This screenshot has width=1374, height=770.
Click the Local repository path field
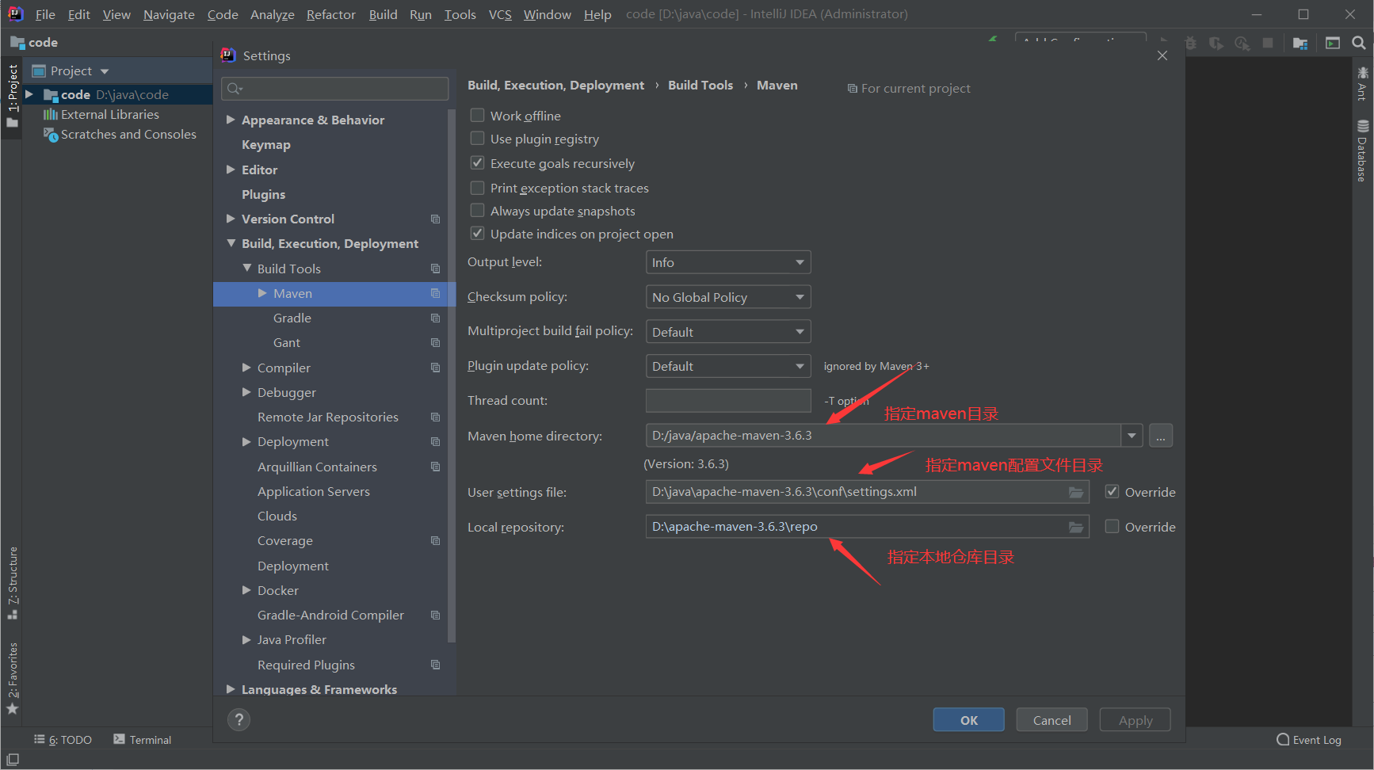click(867, 527)
